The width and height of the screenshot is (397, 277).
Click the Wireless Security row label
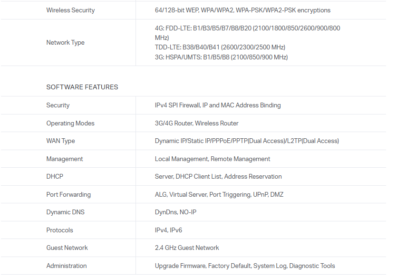70,10
